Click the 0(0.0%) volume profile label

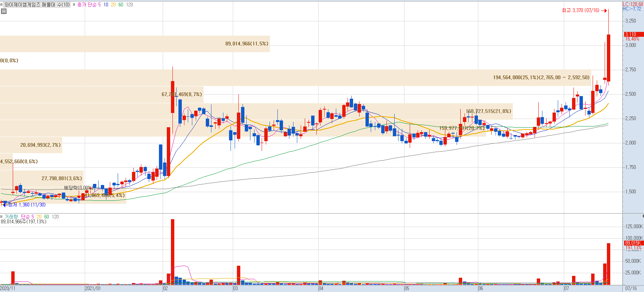tap(9, 61)
